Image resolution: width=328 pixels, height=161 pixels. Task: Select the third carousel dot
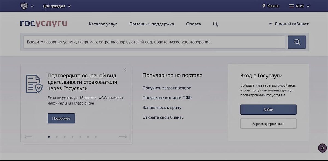coord(65,137)
